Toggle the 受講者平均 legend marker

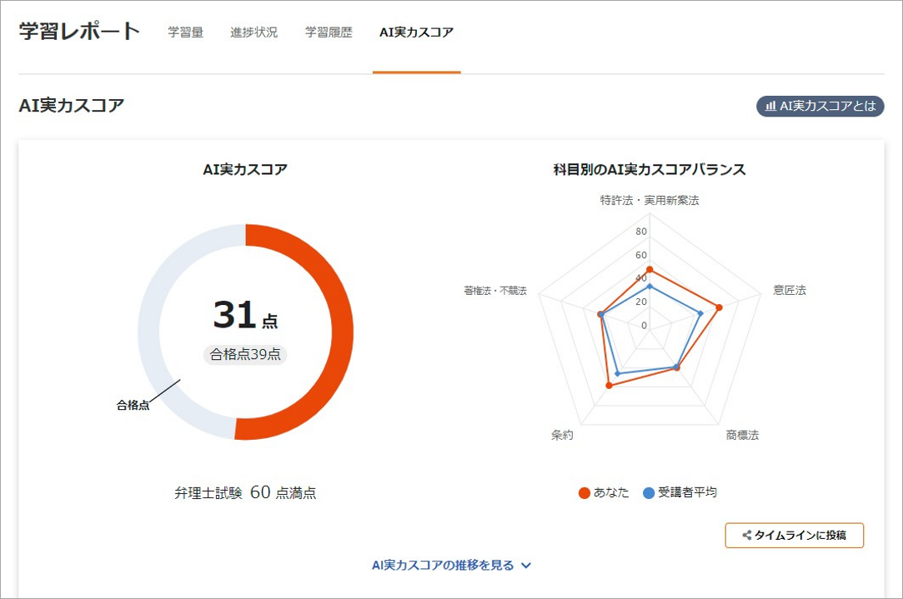tap(649, 493)
